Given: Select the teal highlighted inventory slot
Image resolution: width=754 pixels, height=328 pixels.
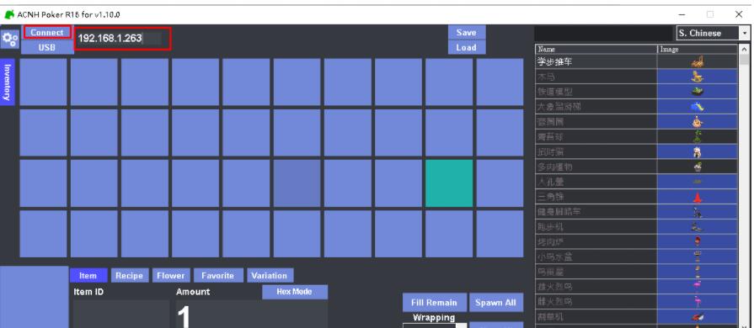Looking at the screenshot, I should tap(449, 183).
